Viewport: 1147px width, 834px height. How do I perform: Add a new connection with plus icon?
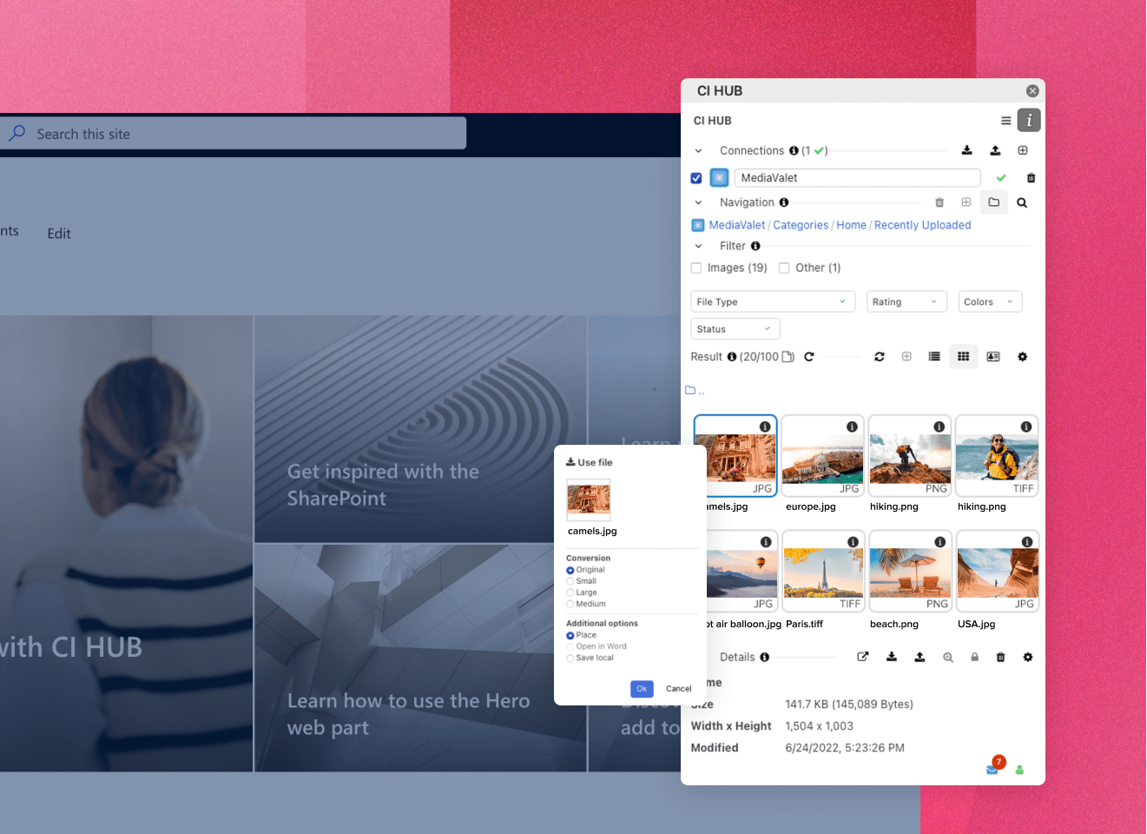(x=1023, y=150)
